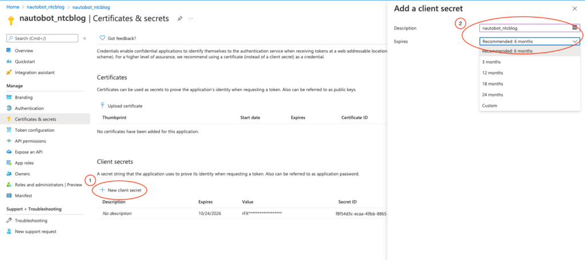Viewport: 585px width, 260px height.
Task: Open Branding in the left menu
Action: [23, 97]
